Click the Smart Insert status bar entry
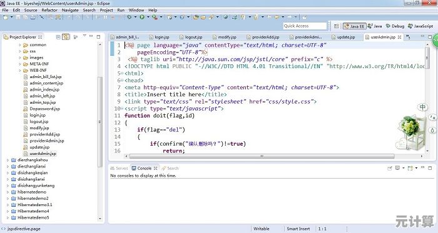 click(298, 229)
